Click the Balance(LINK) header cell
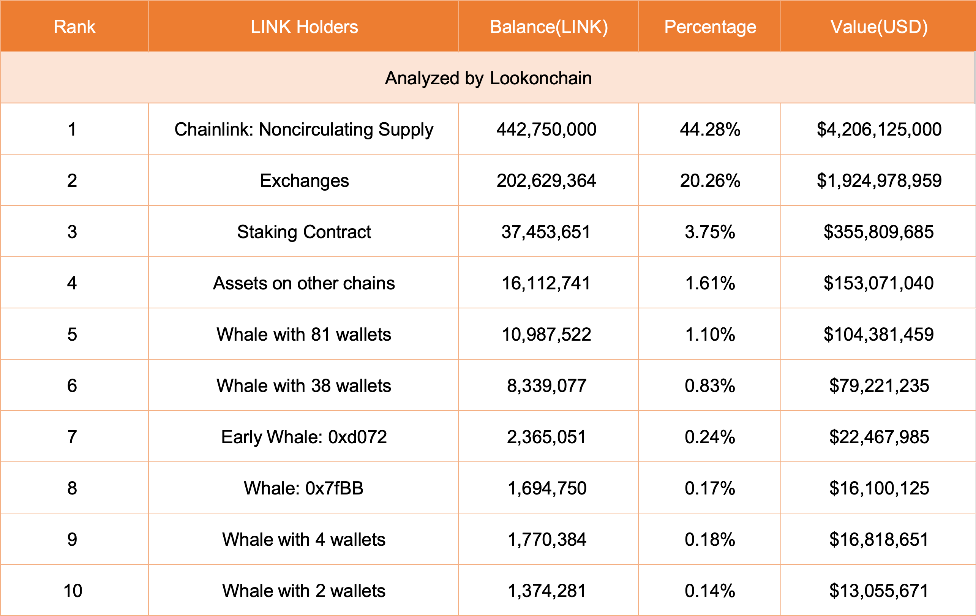 click(548, 27)
